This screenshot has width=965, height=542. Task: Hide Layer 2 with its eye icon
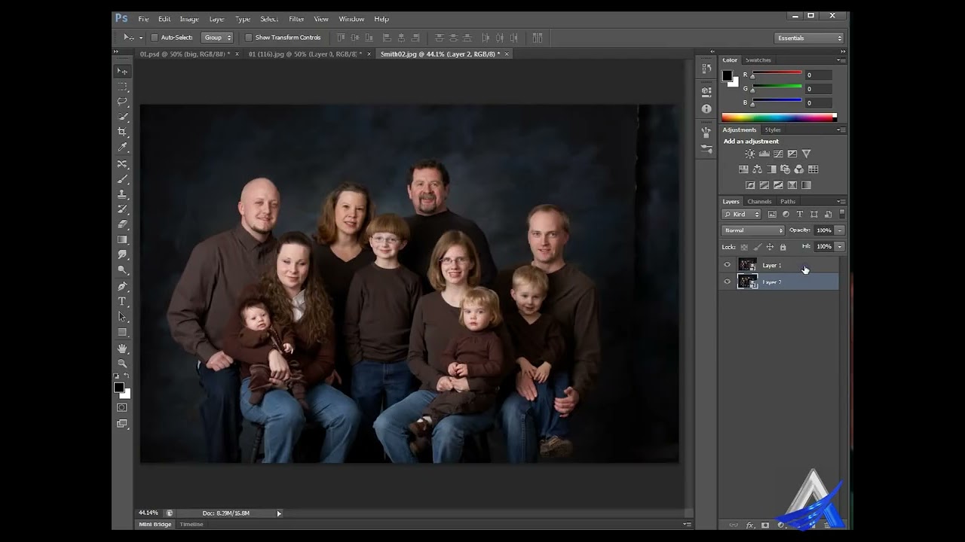(727, 282)
